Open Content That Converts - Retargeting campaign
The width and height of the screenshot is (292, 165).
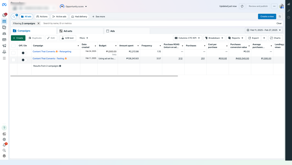coord(52,52)
